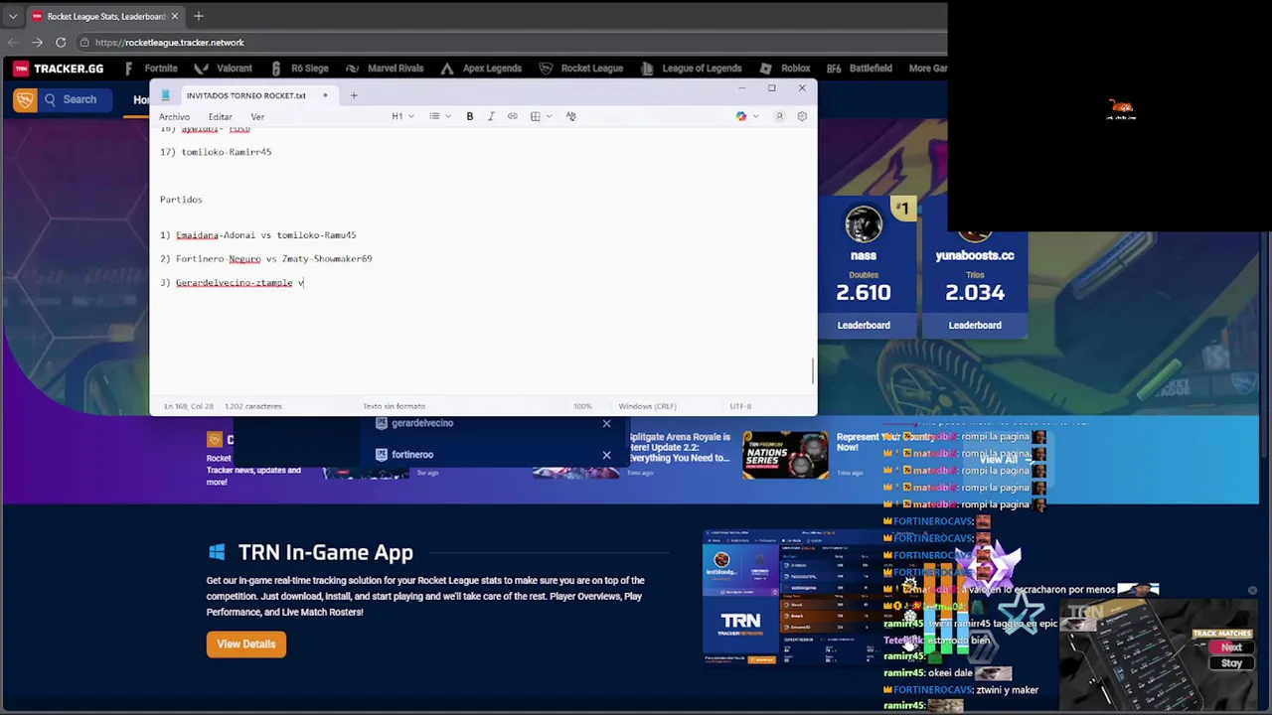Screen dimensions: 1272x715
Task: Open Notepad settings gear
Action: (802, 116)
